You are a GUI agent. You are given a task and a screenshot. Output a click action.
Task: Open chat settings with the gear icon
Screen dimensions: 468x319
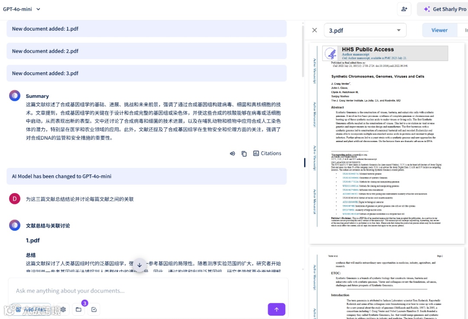tap(63, 309)
